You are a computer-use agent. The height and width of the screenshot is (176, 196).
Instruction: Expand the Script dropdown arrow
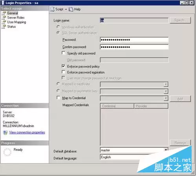click(66, 9)
